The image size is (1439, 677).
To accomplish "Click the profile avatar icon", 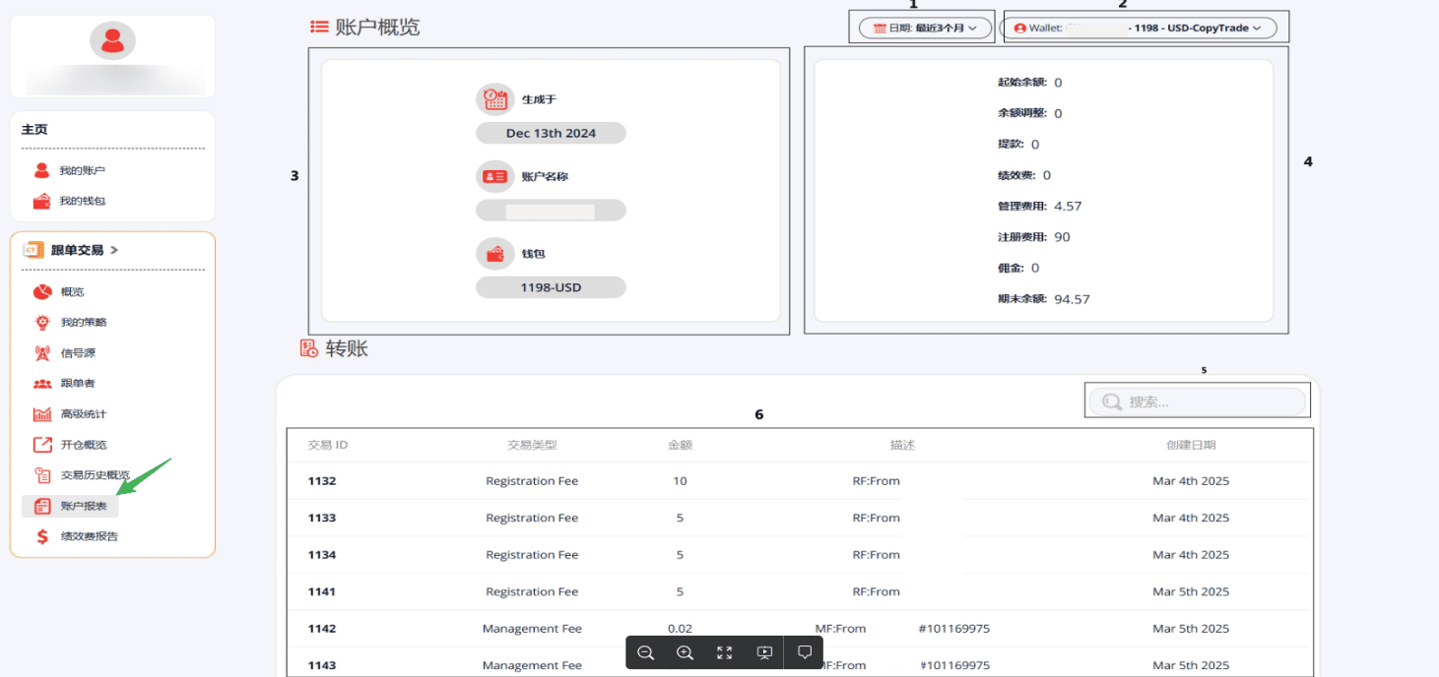I will pos(112,40).
